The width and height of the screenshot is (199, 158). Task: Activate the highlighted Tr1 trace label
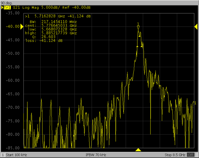pos(5,8)
